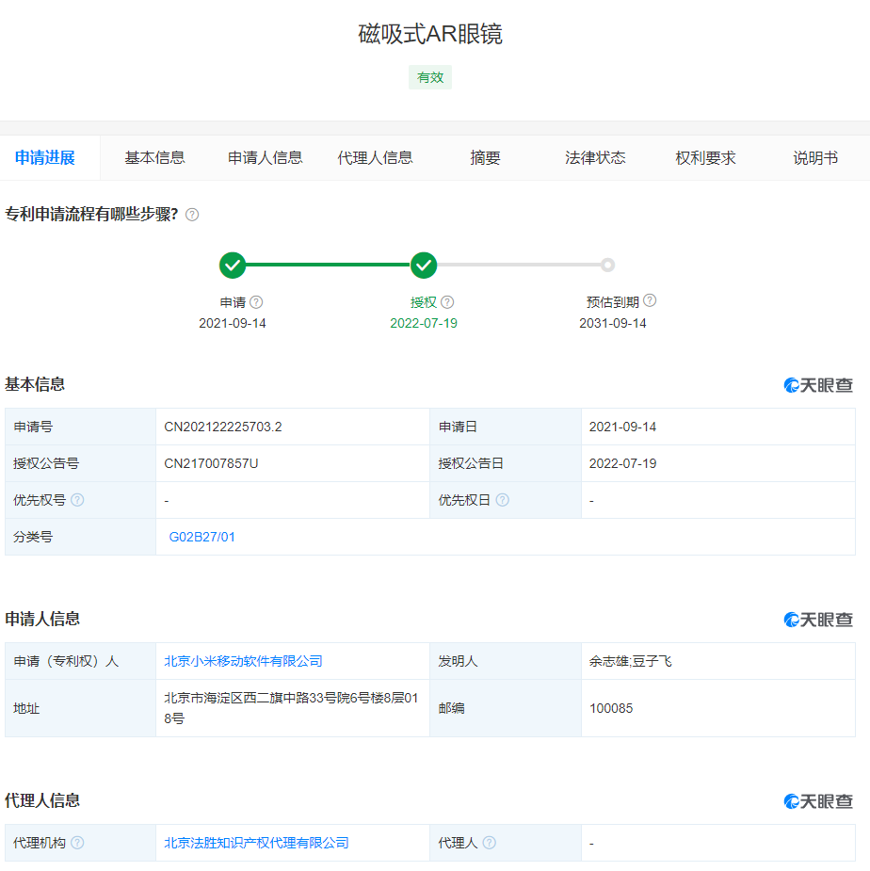Click postal code 100085
Image resolution: width=870 pixels, height=871 pixels.
(x=610, y=708)
